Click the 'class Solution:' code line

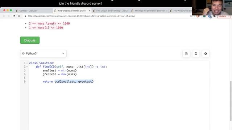point(42,63)
